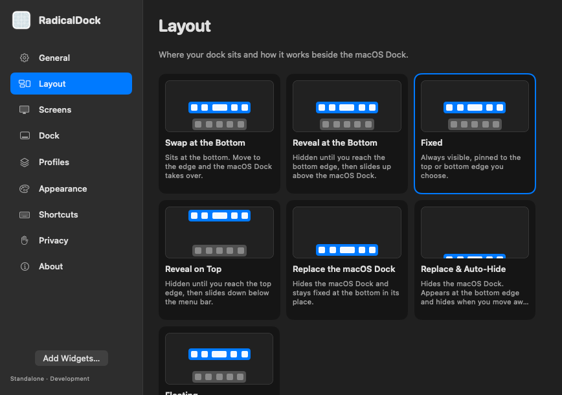The image size is (562, 395).
Task: Choose the Reveal on Top title
Action: pyautogui.click(x=193, y=269)
